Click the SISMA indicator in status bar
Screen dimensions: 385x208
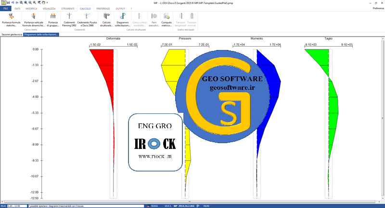tap(154, 206)
